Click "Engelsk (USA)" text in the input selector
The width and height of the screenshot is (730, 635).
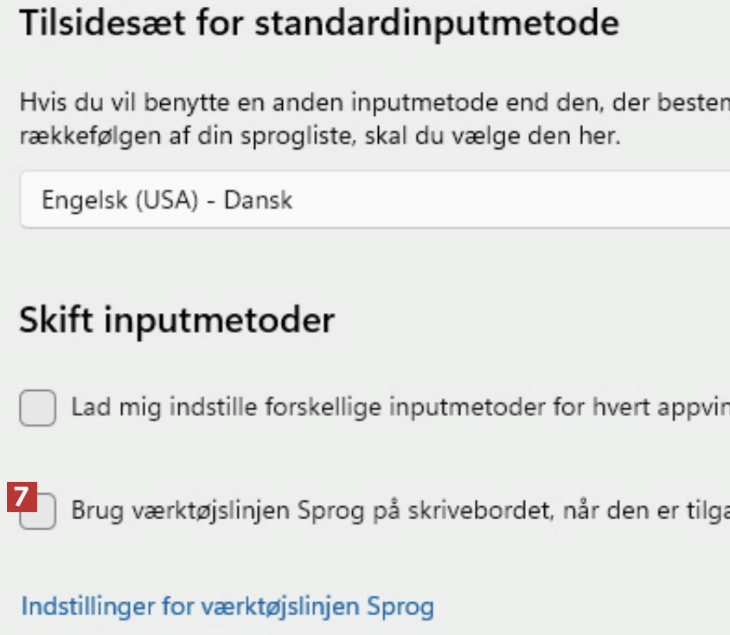[x=125, y=201]
